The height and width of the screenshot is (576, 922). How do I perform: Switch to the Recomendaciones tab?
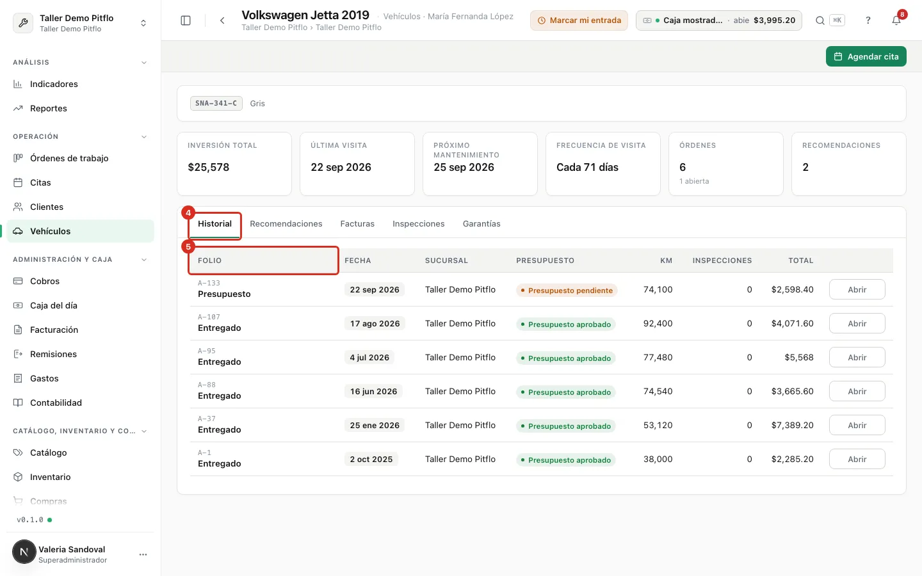coord(286,224)
